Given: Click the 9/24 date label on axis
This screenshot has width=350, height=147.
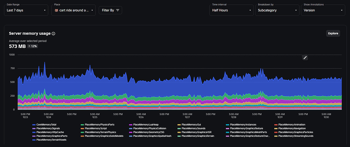Looking at the screenshot, I should [x=49, y=117].
